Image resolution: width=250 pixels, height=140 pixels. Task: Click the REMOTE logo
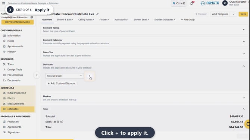[x=210, y=3]
